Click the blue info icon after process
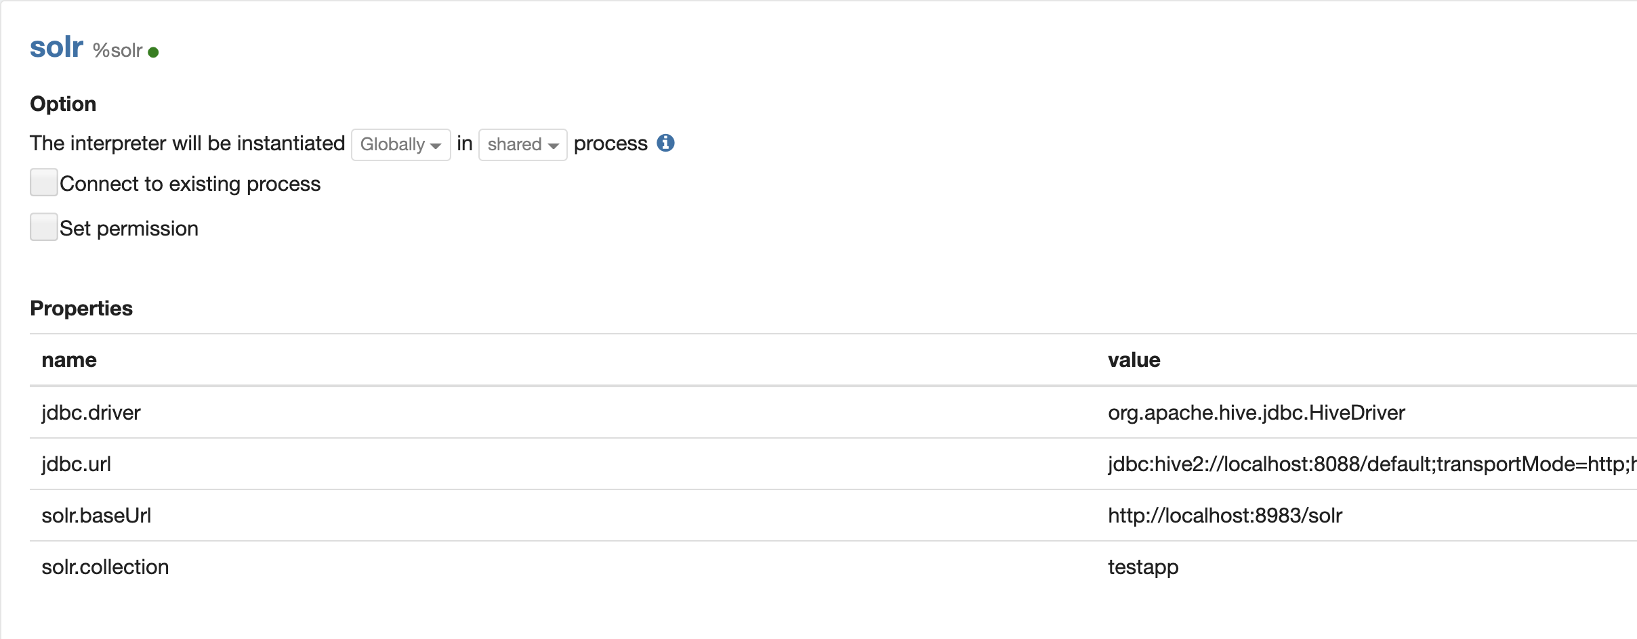This screenshot has height=639, width=1637. [665, 143]
